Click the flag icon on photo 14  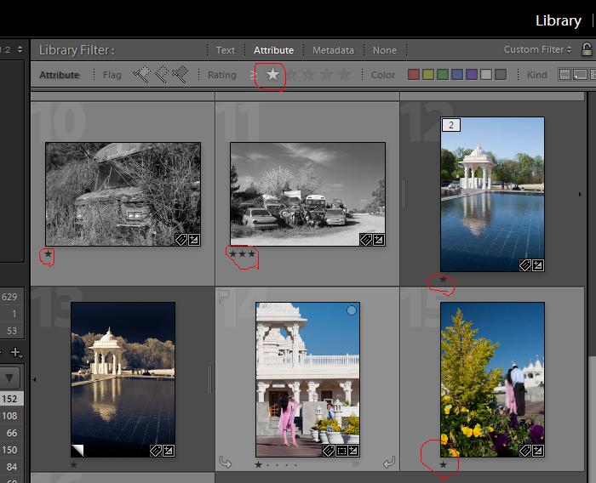click(x=226, y=297)
